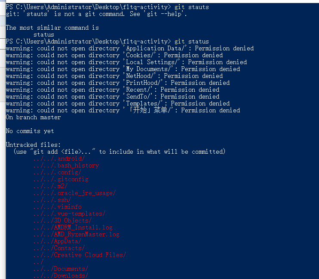Click the '.android/' untracked entry
Image resolution: width=319 pixels, height=279 pixels.
(x=59, y=158)
